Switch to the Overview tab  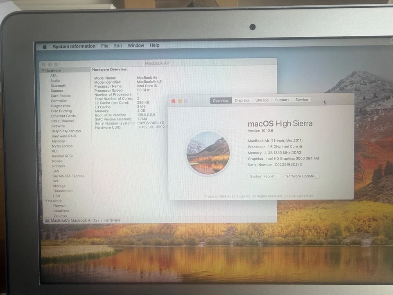pos(221,100)
